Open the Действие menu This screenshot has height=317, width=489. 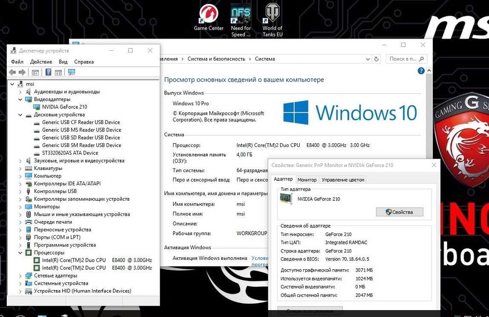click(x=41, y=62)
